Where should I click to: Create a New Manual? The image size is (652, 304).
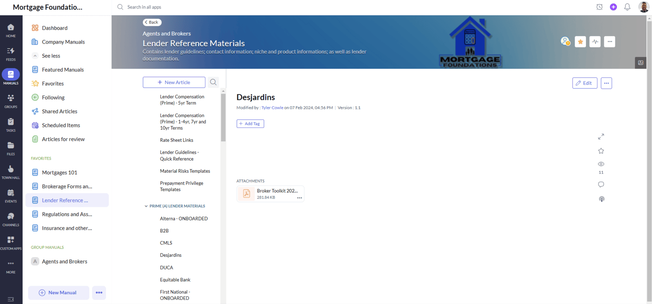tap(58, 293)
